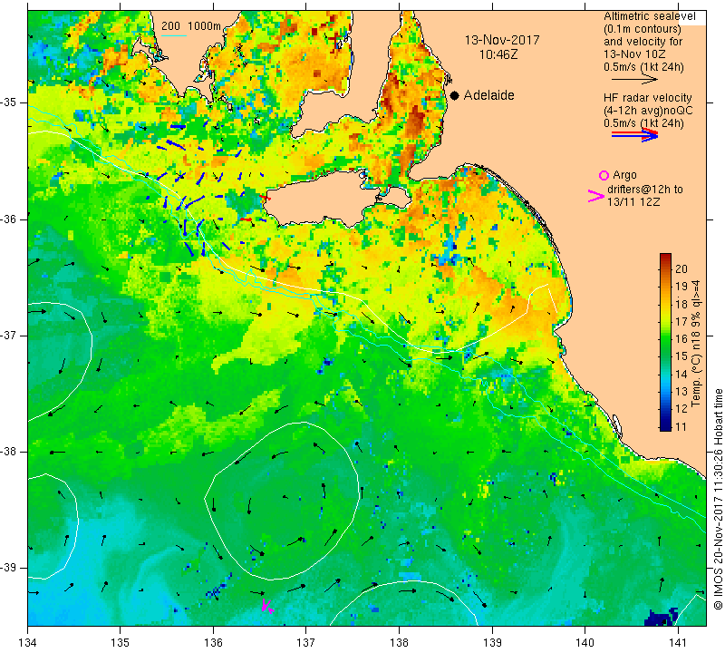
Task: Click the magenta Argo circle legend symbol
Action: (604, 175)
